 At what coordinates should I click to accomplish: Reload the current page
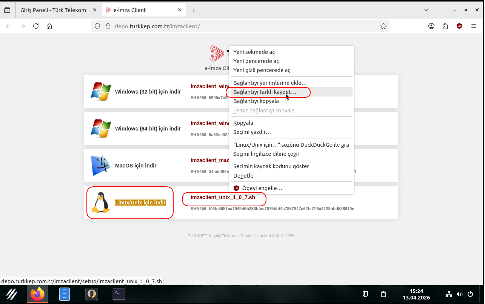pyautogui.click(x=36, y=26)
